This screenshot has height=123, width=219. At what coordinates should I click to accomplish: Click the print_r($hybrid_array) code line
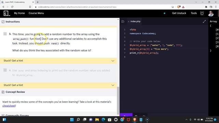(x=144, y=53)
